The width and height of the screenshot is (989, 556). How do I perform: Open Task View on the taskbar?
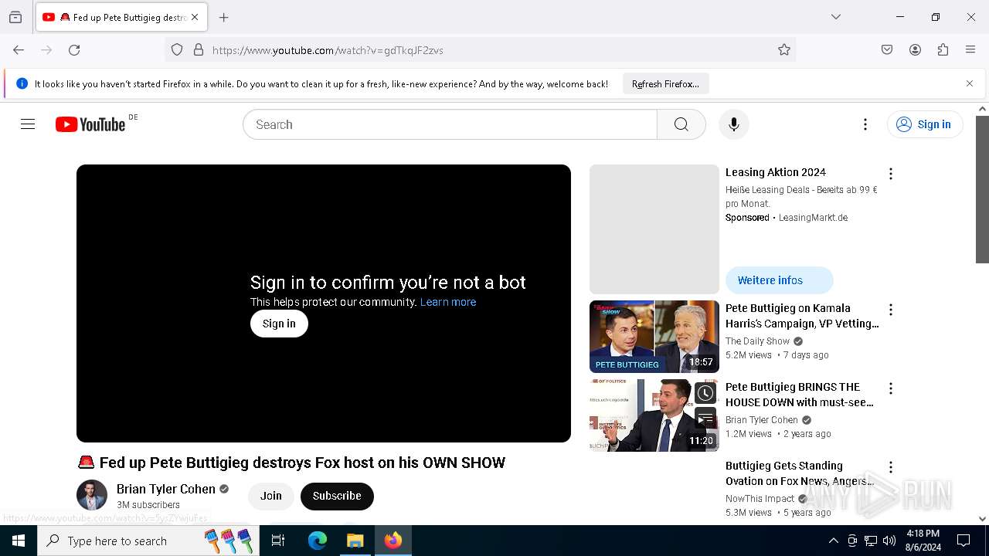(x=278, y=541)
